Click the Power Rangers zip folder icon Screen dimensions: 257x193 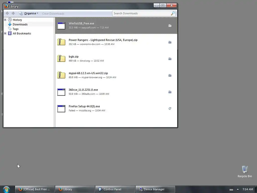coord(61,42)
